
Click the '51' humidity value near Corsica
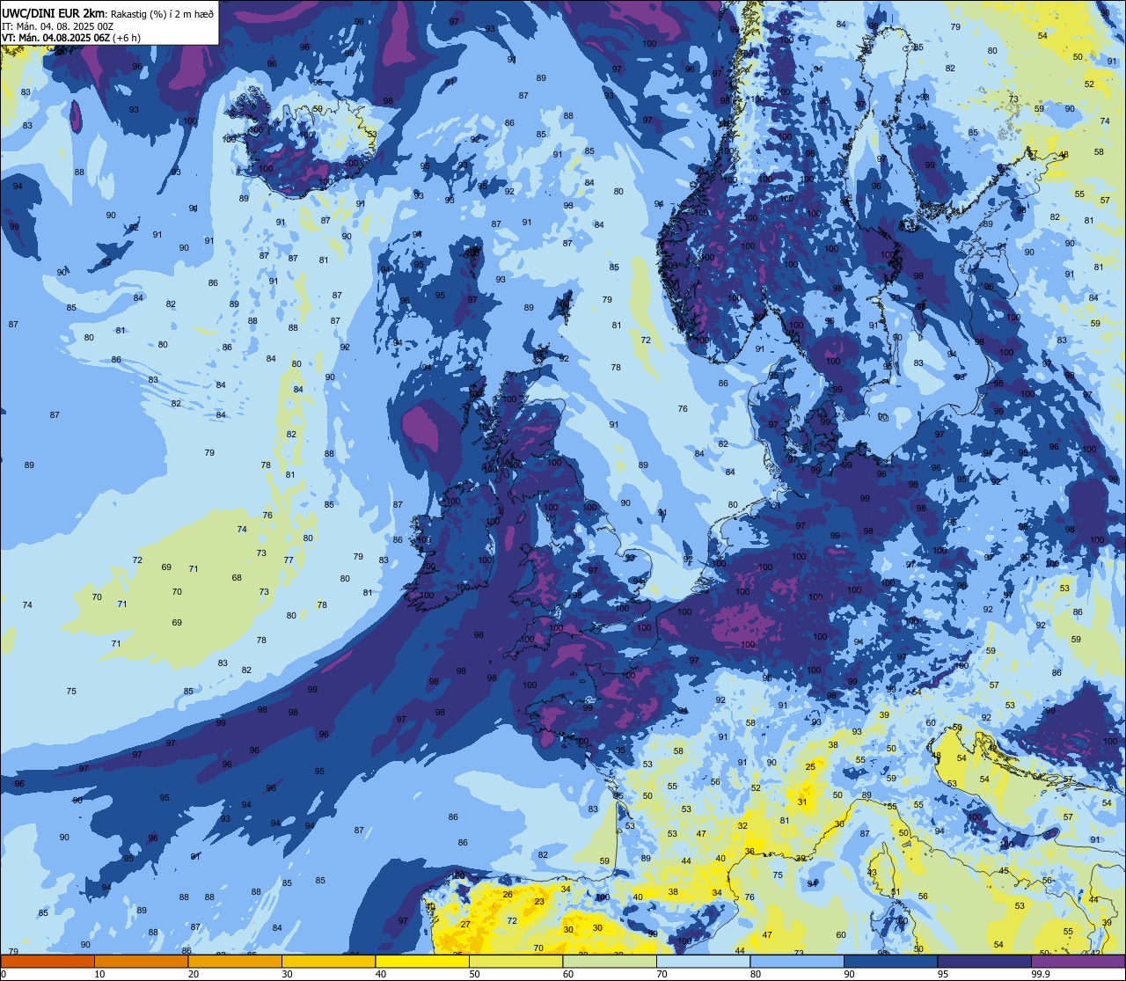[896, 891]
